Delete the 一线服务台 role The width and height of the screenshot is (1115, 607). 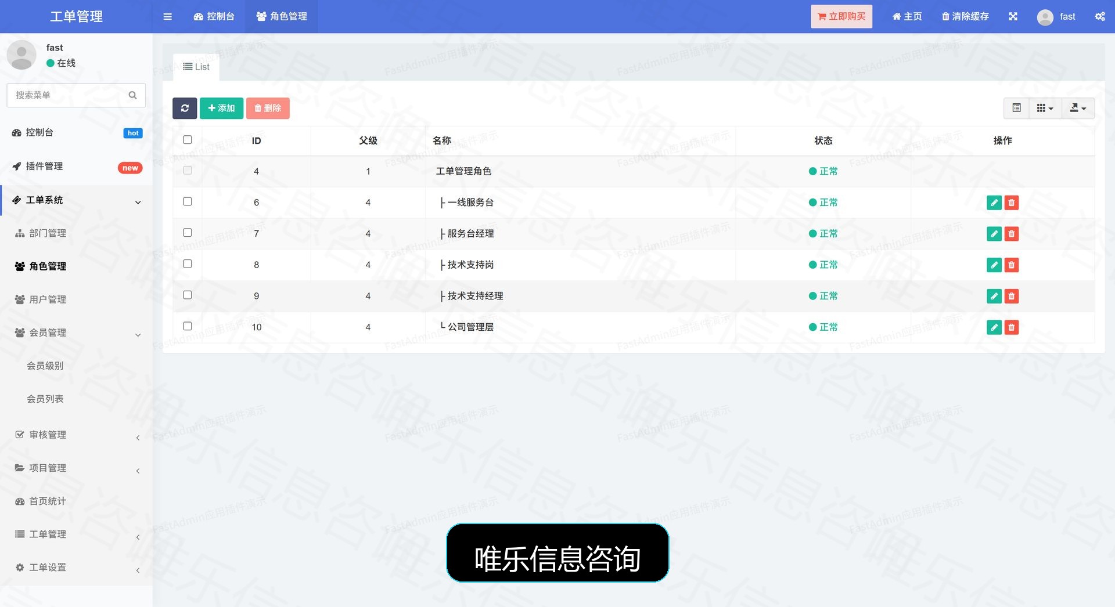pos(1011,203)
